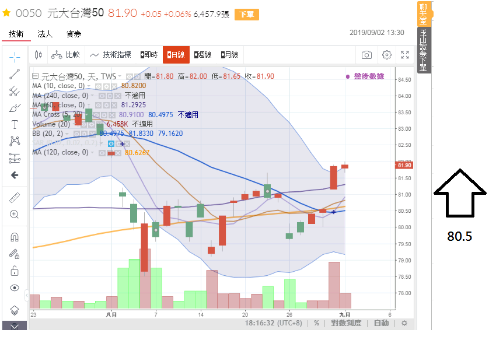This screenshot has height=347, width=496.
Task: Select the pitchfork drawing tool
Action: point(15,91)
